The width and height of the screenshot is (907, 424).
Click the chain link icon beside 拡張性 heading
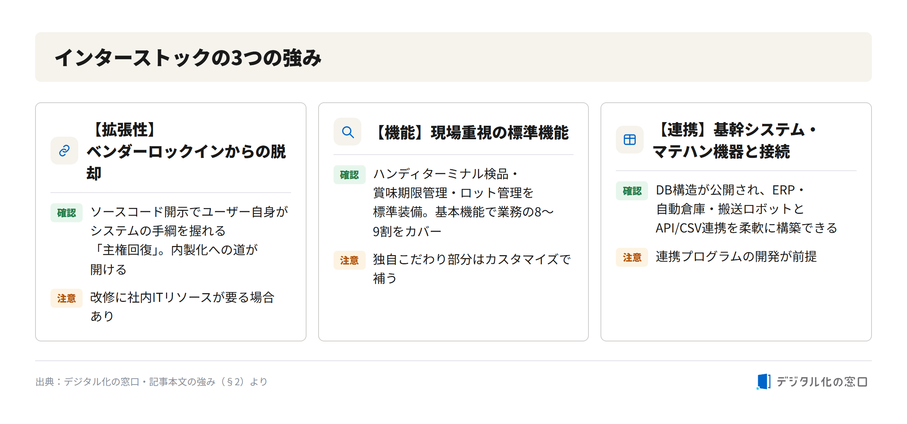pyautogui.click(x=64, y=151)
